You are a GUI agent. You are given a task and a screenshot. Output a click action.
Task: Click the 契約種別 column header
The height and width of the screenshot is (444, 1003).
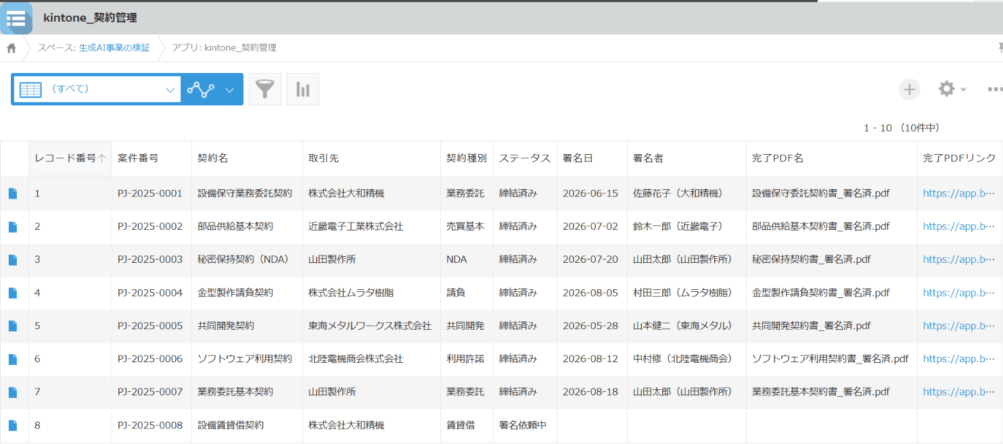[x=467, y=158]
